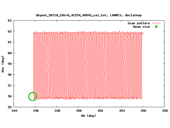Click x-axis tick label 352
170x128 pixels.
[x=100, y=111]
